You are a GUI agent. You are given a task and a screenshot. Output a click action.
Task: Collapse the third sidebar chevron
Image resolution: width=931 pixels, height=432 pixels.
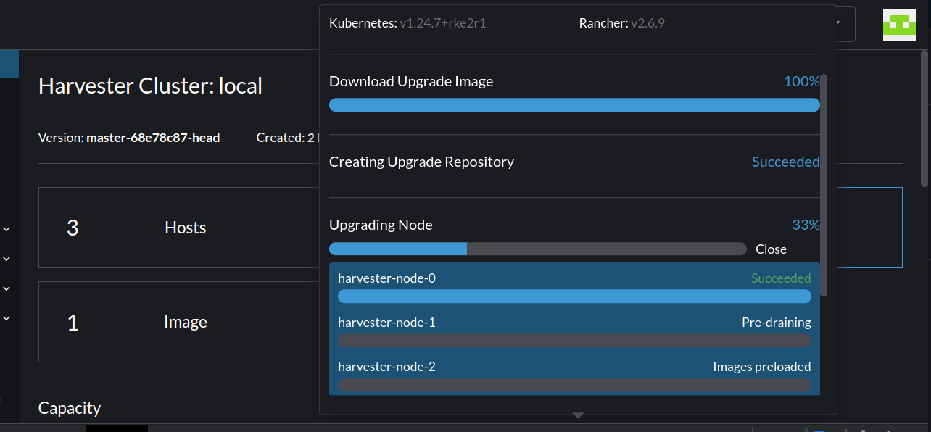[x=7, y=288]
